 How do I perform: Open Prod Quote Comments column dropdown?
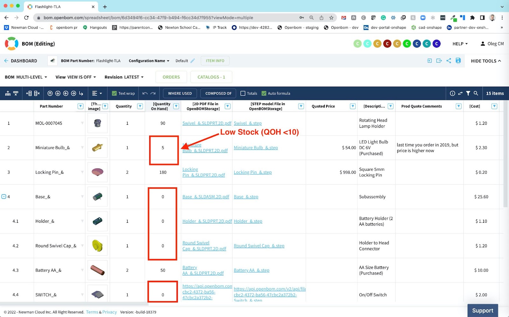click(x=459, y=106)
